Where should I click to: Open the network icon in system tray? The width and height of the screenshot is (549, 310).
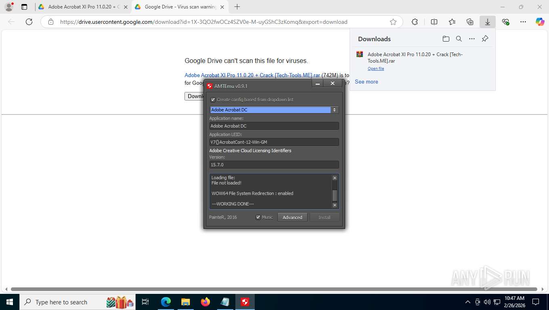tap(497, 302)
